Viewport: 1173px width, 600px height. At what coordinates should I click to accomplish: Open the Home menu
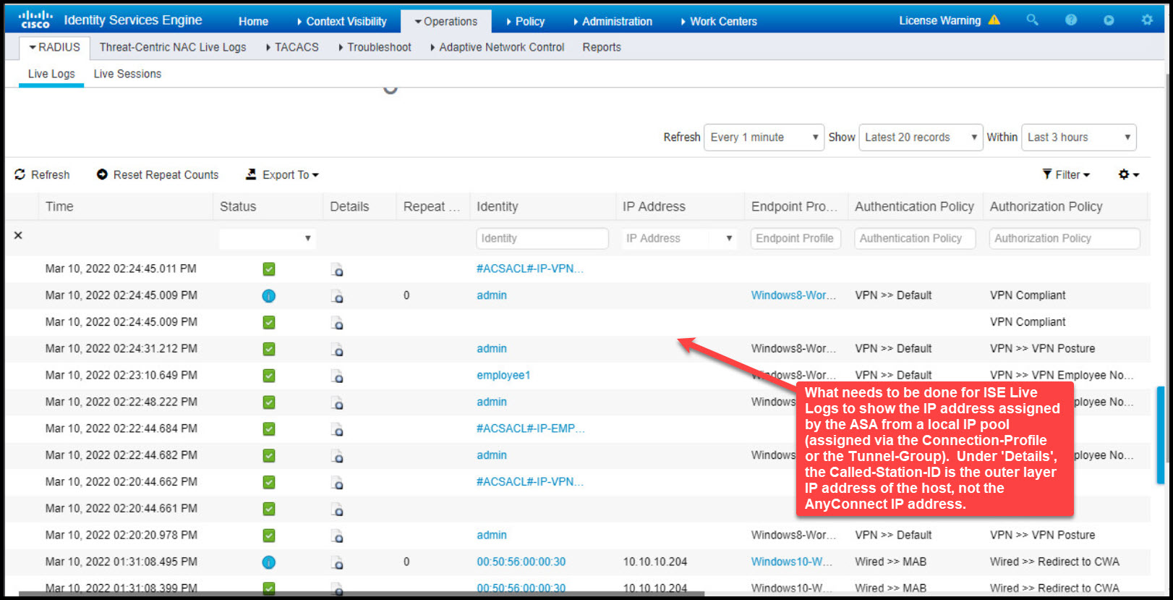tap(253, 21)
